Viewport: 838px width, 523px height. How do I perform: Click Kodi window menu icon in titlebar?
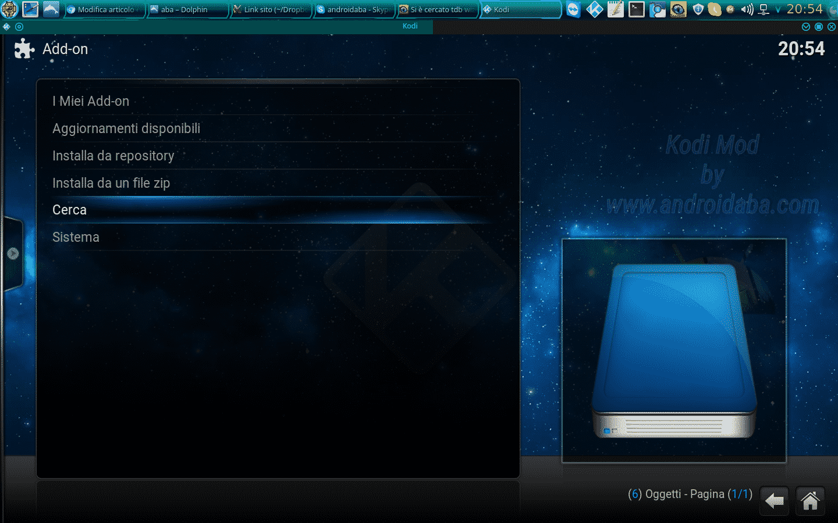(7, 27)
